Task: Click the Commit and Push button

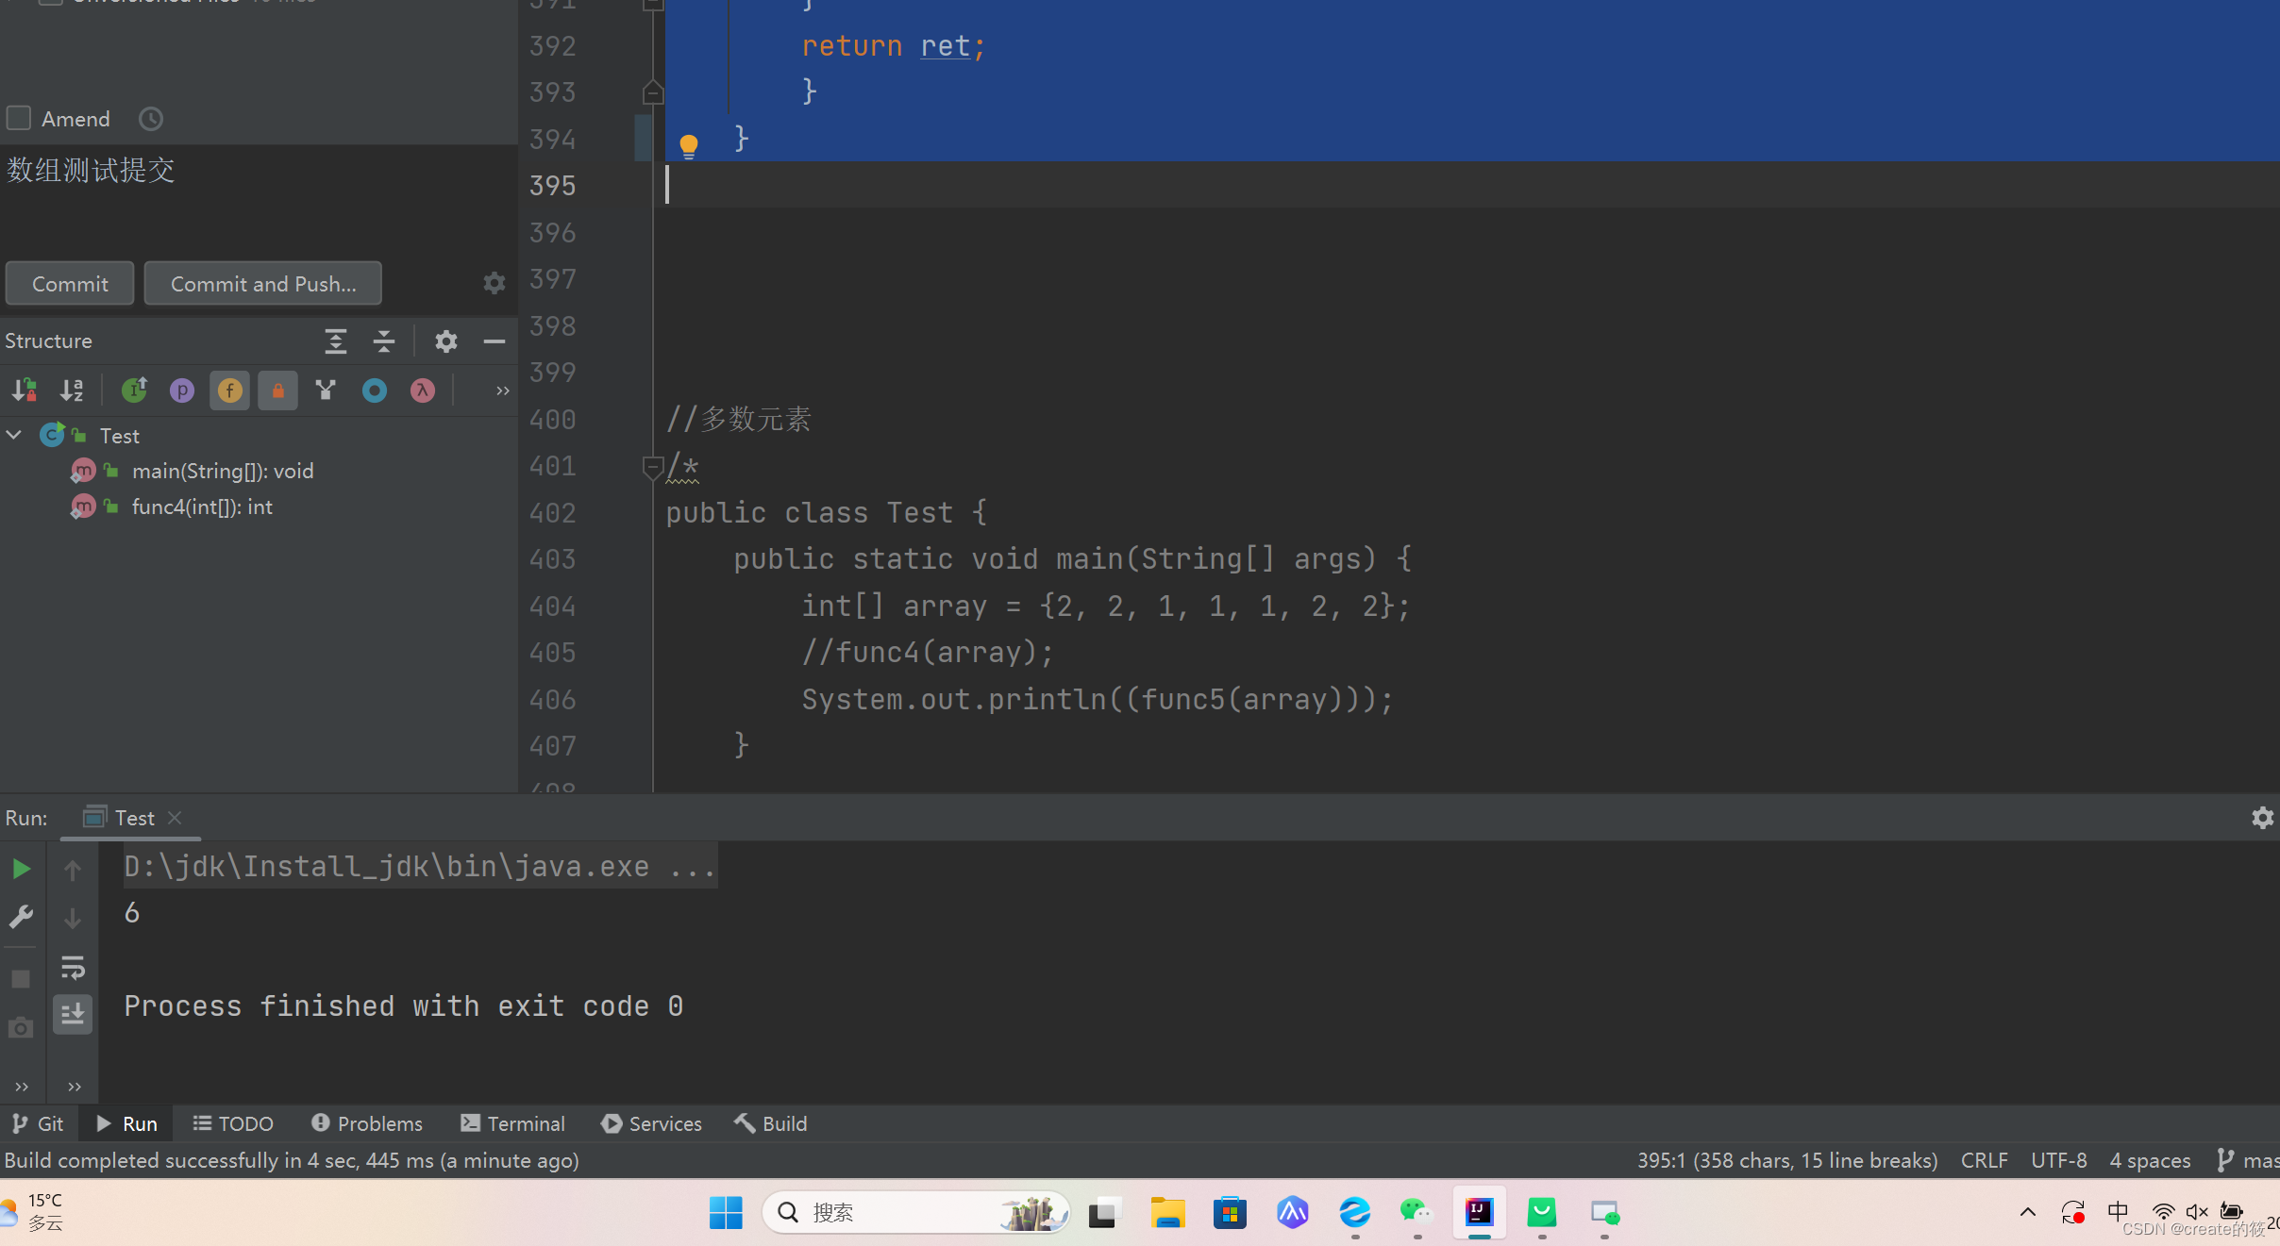Action: pos(262,284)
